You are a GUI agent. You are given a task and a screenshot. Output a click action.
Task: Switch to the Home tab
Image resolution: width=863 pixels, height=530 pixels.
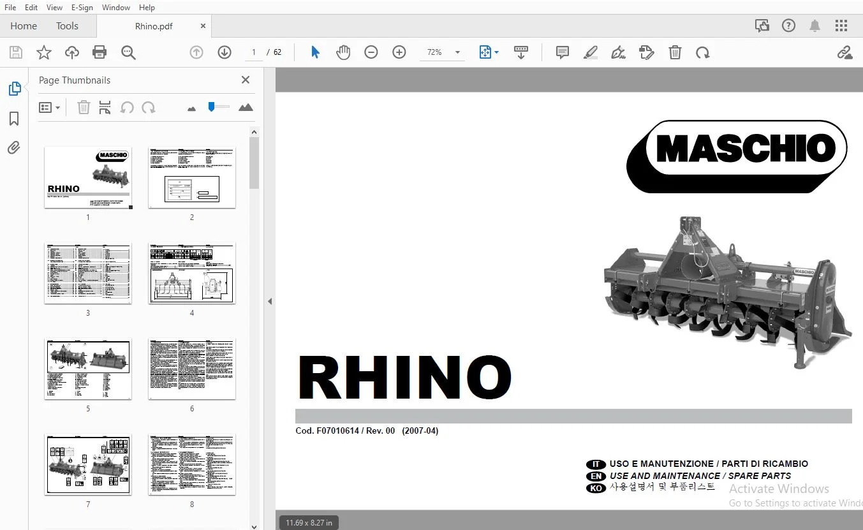[24, 26]
